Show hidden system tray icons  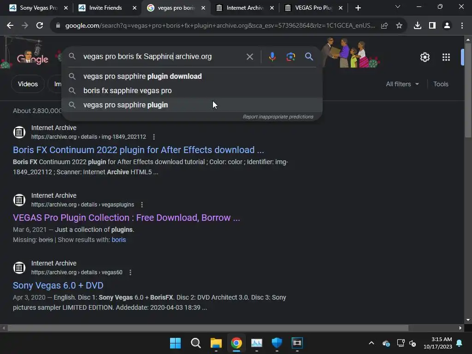372,343
